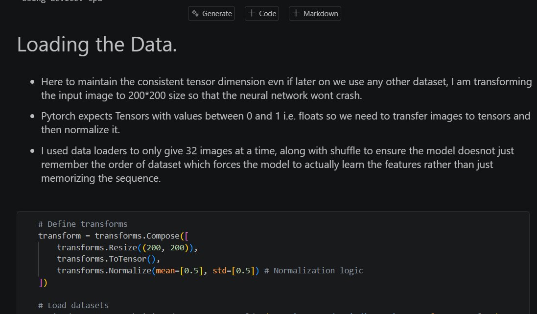The height and width of the screenshot is (314, 537).
Task: Select the 'Loading the Data.' heading
Action: point(97,45)
